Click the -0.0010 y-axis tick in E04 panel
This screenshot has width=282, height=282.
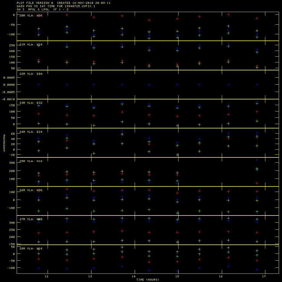(8, 99)
